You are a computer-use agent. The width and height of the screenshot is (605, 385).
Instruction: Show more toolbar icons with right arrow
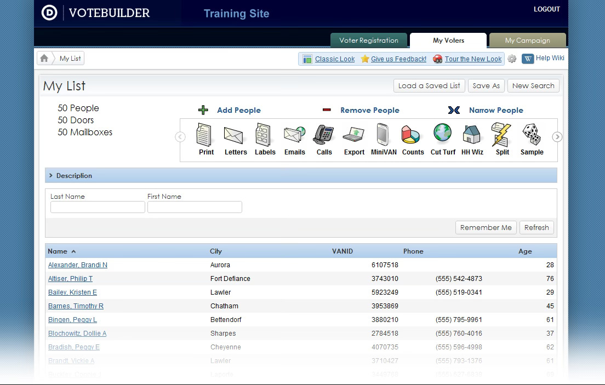click(557, 137)
